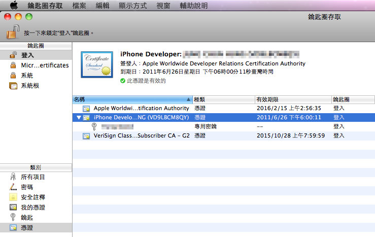
Task: Open the Apple menu
Action: click(13, 6)
